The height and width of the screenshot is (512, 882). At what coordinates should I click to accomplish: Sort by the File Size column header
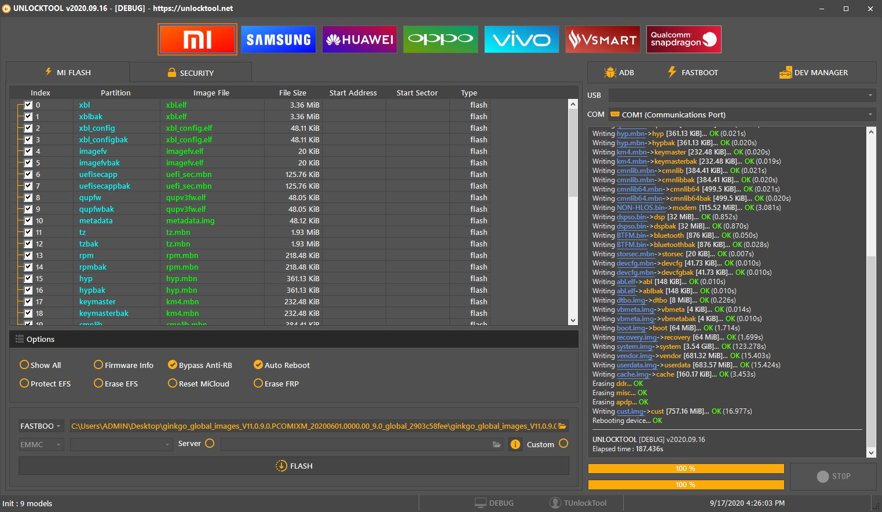(x=292, y=93)
